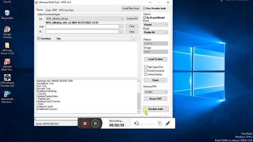Viewport: 253px width, 142px height.
Task: Enable the Without Battery option
Action: point(145,75)
